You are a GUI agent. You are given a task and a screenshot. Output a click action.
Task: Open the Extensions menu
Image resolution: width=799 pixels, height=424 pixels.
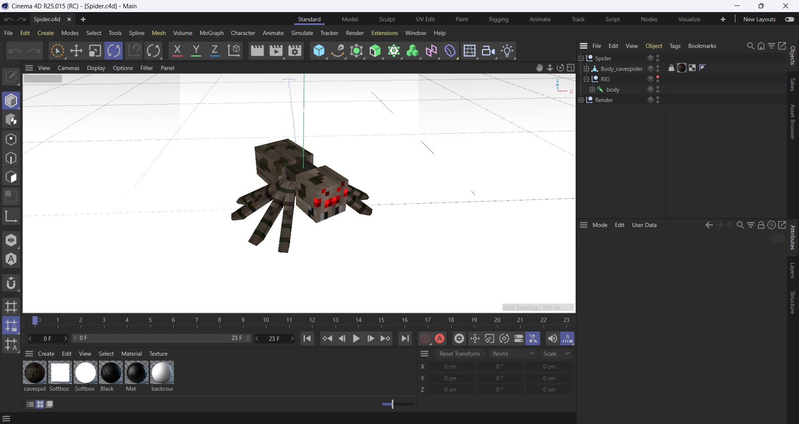pyautogui.click(x=385, y=33)
